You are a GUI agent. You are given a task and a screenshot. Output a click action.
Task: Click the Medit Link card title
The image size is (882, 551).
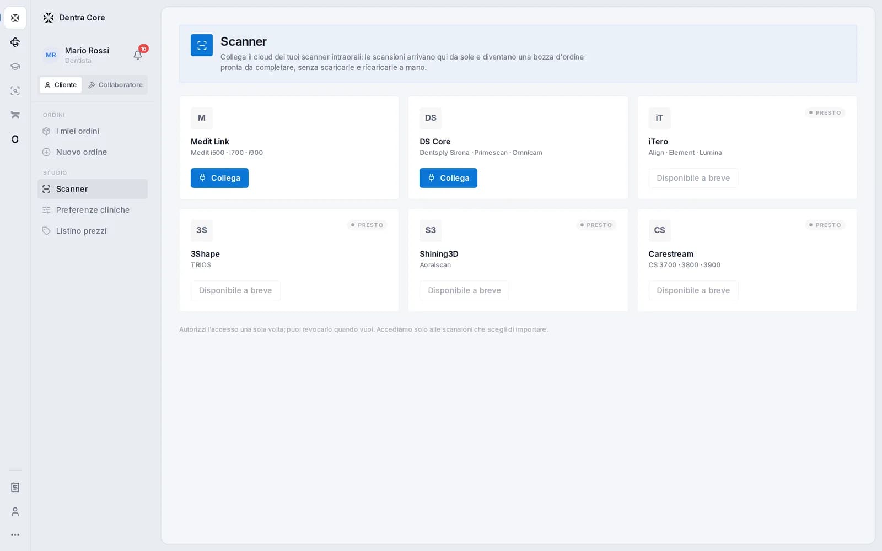tap(210, 142)
